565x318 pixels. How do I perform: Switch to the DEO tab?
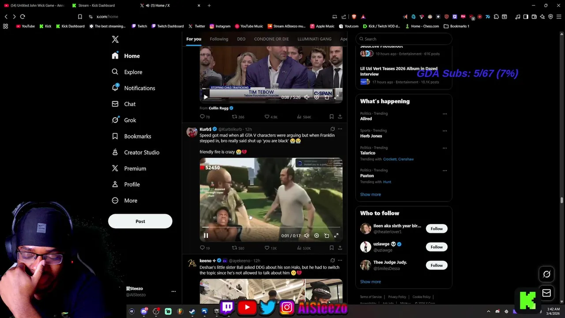coord(241,39)
